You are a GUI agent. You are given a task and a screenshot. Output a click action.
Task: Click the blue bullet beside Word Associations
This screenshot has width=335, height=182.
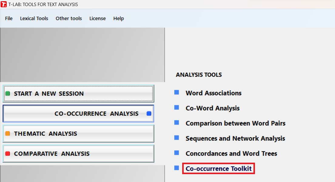[176, 92]
